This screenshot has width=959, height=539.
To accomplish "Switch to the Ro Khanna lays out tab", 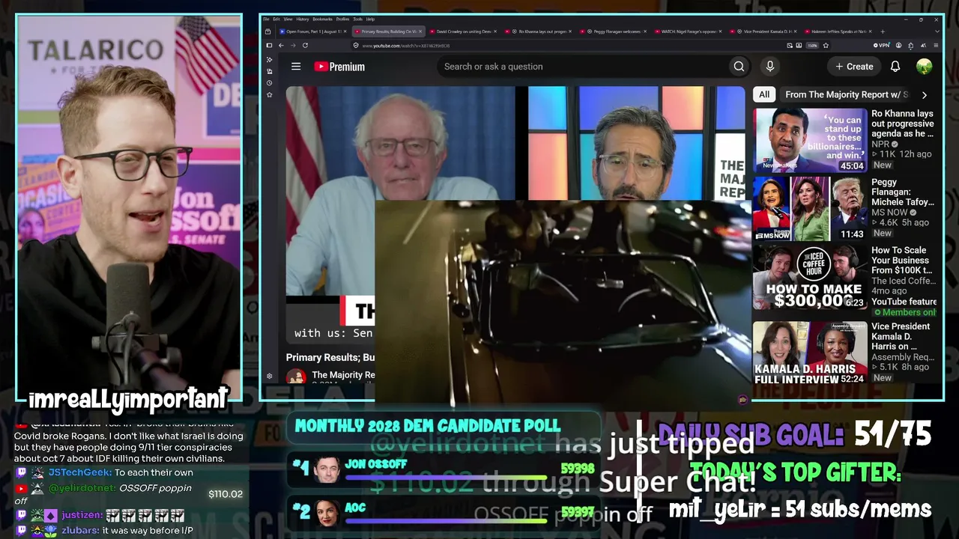I will point(538,31).
